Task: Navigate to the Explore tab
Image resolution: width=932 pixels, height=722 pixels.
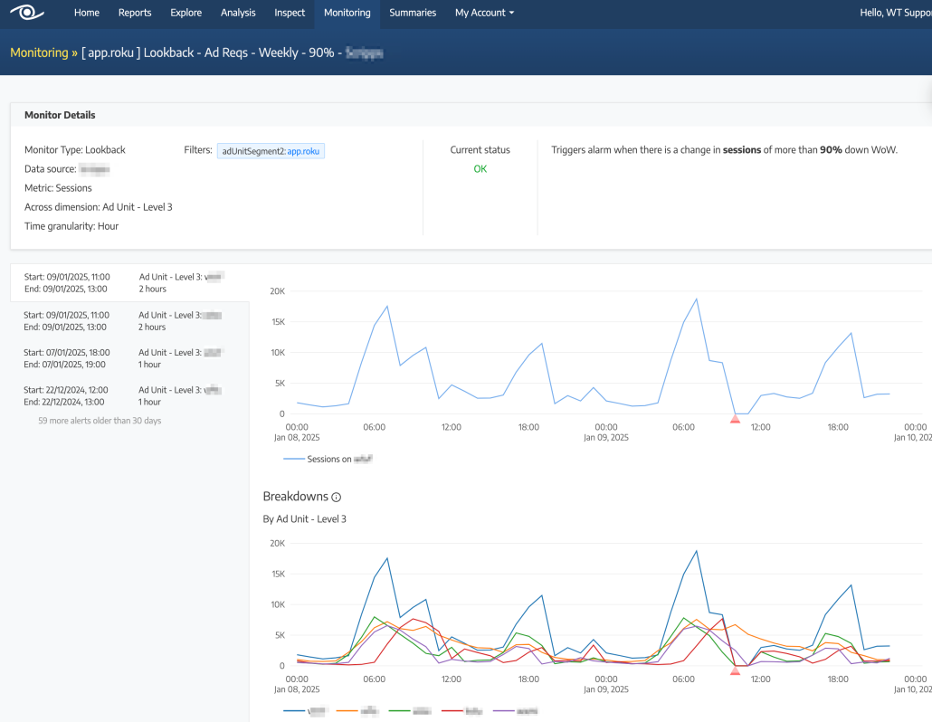Action: (x=185, y=13)
